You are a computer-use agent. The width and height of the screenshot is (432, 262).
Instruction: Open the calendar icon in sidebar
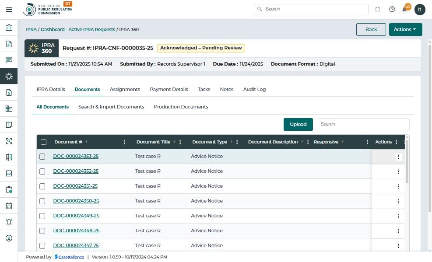9,206
